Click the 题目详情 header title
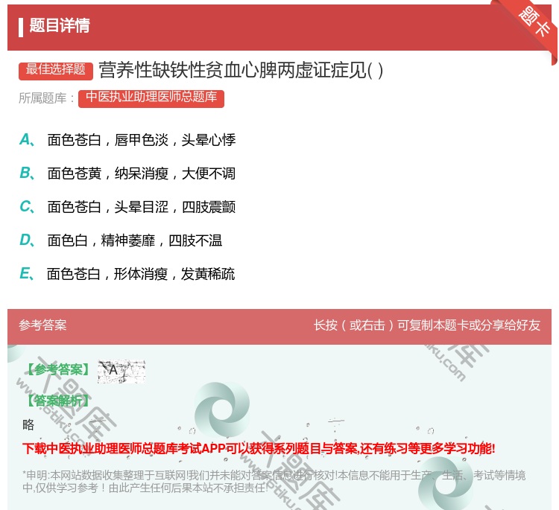Screen dimensions: 559x510 coord(60,26)
